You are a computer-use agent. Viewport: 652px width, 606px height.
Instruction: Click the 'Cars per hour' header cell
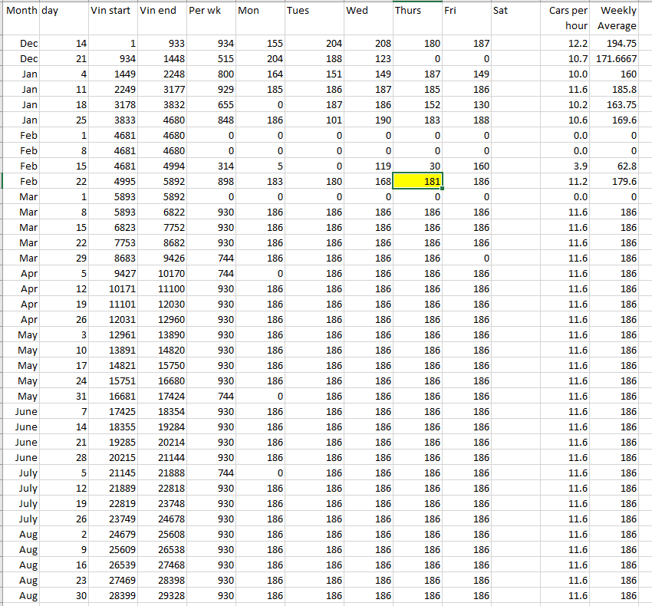point(567,18)
